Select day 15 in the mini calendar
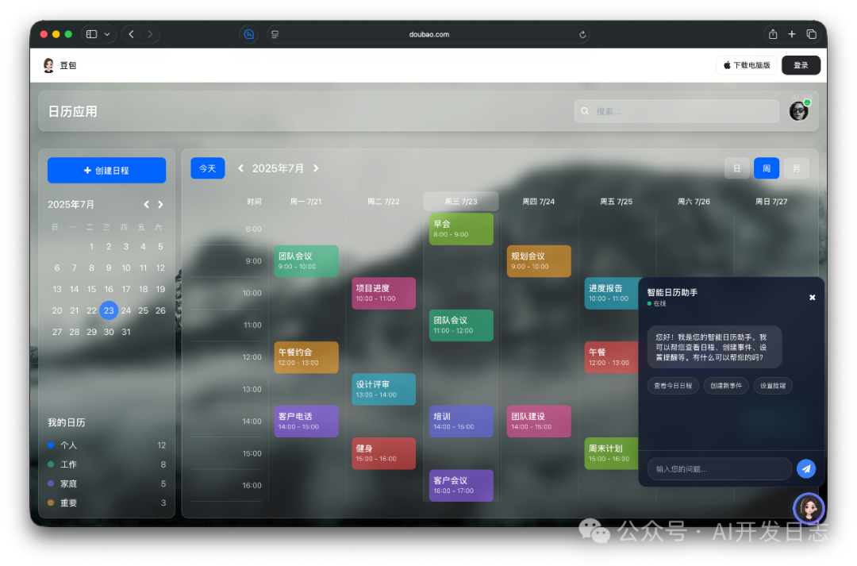Image resolution: width=857 pixels, height=566 pixels. click(91, 289)
